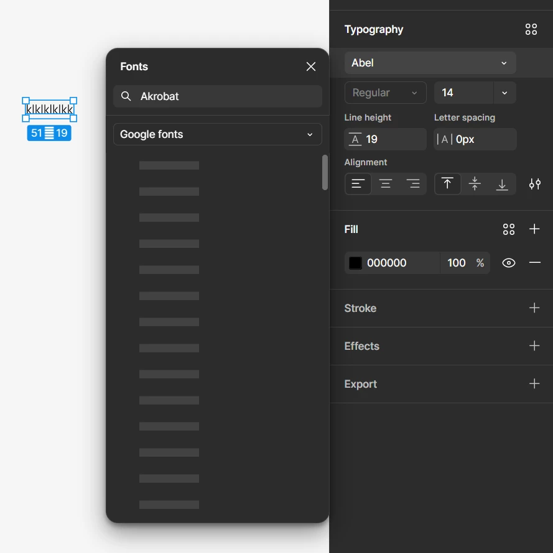Screen dimensions: 553x553
Task: Align text vertically to middle
Action: [x=475, y=184]
